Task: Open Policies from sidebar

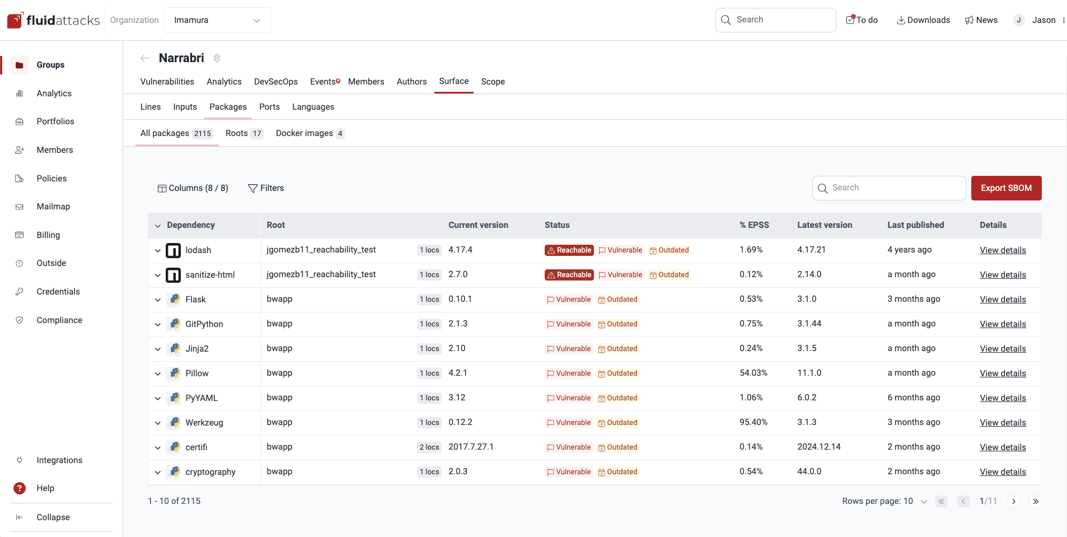Action: [x=52, y=179]
